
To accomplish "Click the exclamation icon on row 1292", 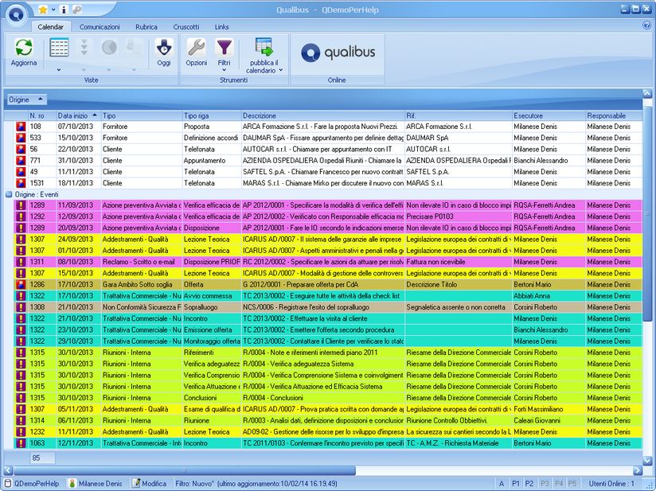I will point(21,216).
